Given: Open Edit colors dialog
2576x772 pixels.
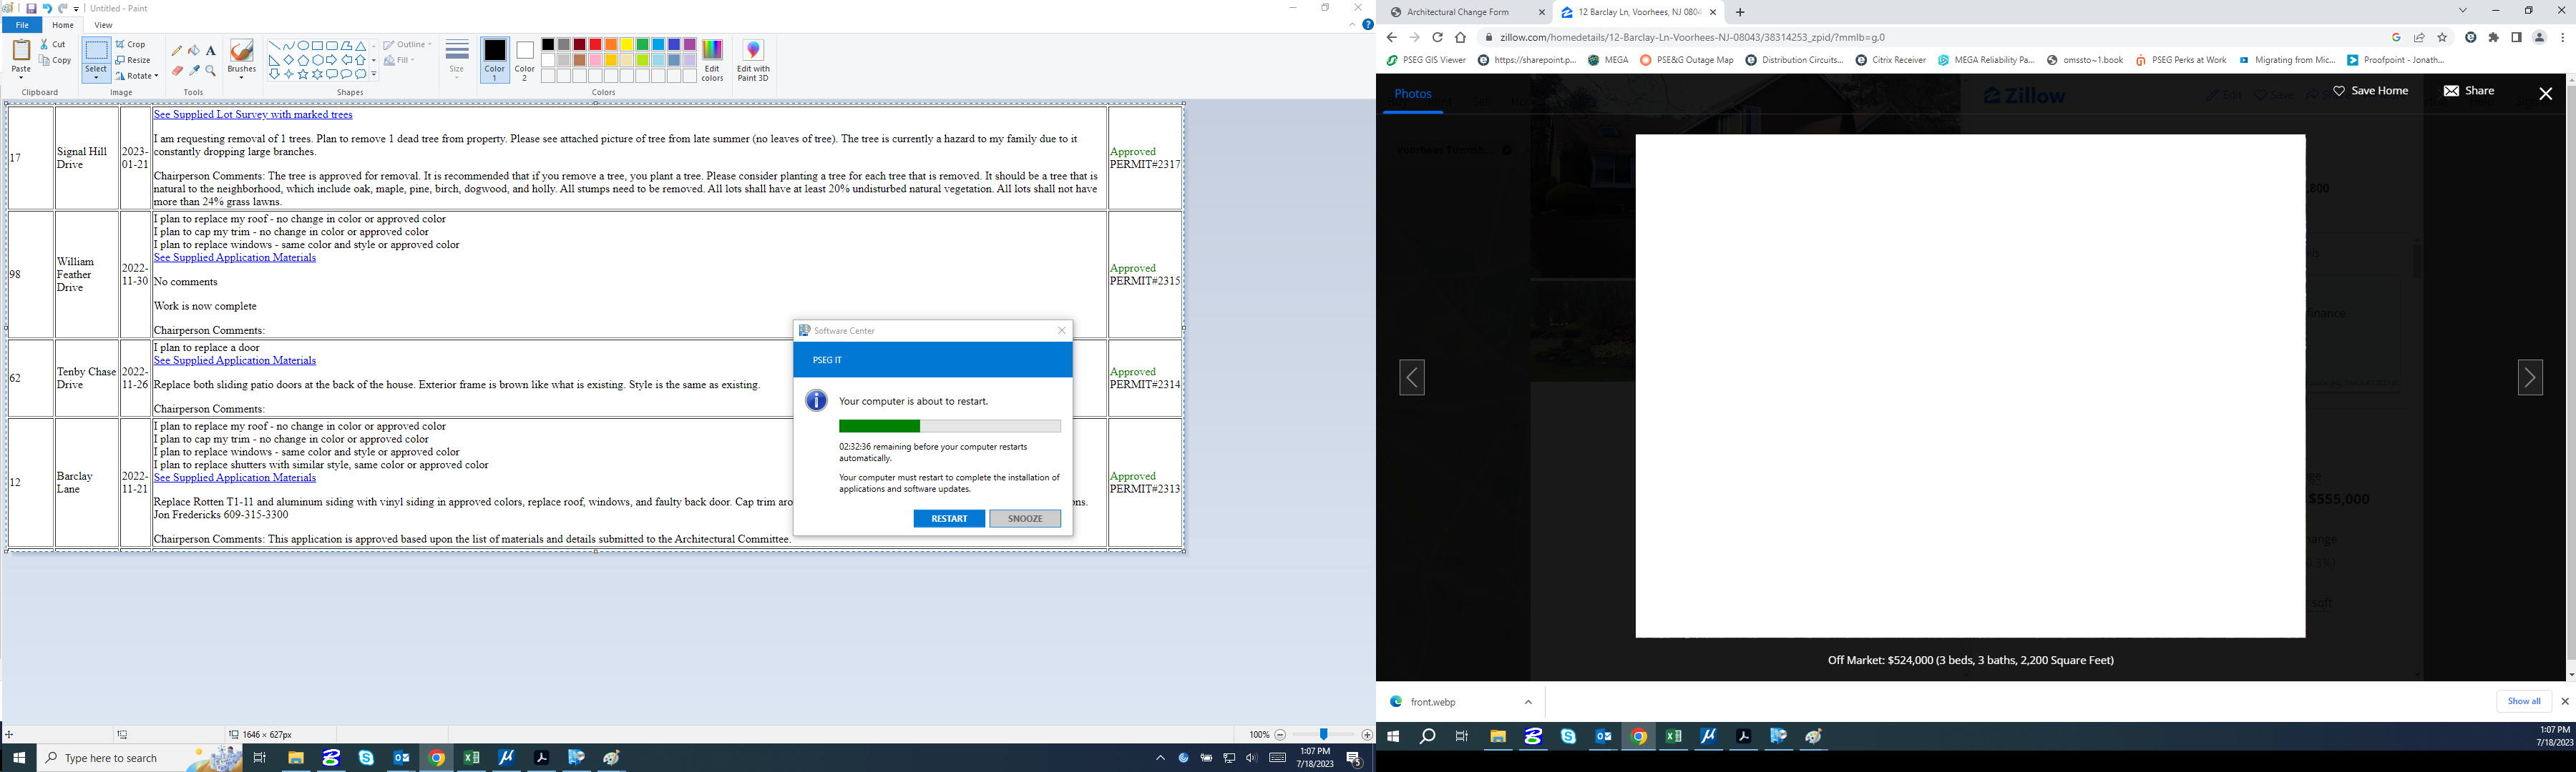Looking at the screenshot, I should click(712, 60).
